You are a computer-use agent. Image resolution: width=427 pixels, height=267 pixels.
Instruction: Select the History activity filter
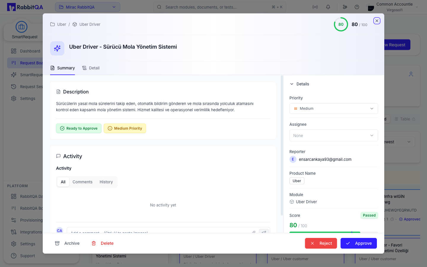point(106,182)
